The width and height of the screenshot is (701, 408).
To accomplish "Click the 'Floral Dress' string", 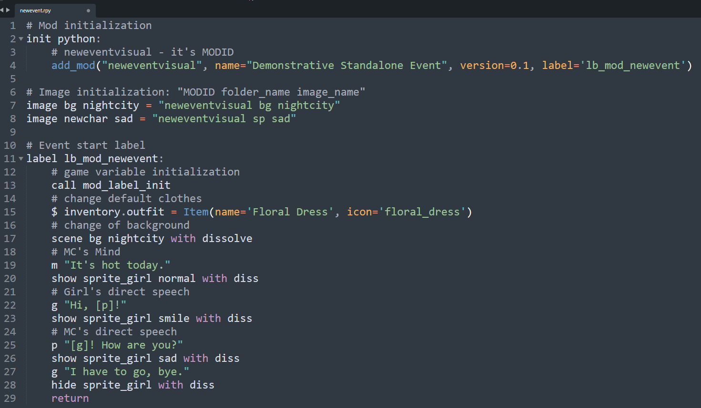I will [x=289, y=212].
